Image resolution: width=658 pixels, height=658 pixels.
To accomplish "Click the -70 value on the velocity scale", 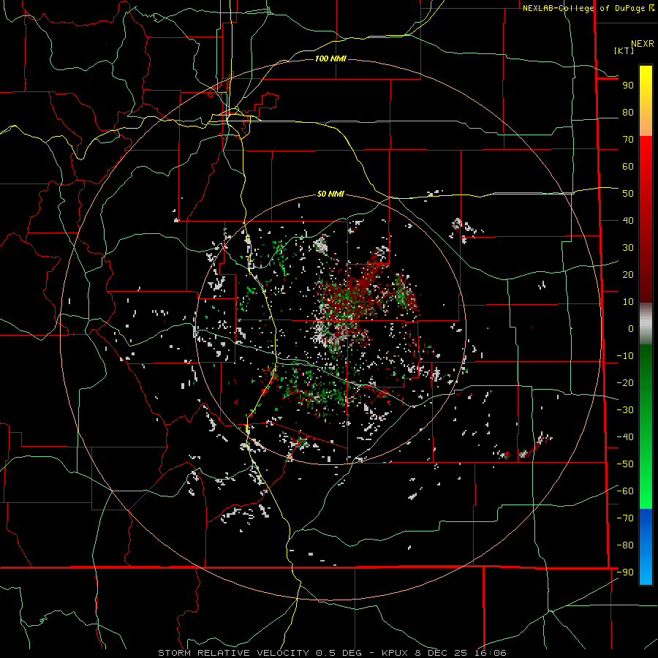I will click(625, 518).
